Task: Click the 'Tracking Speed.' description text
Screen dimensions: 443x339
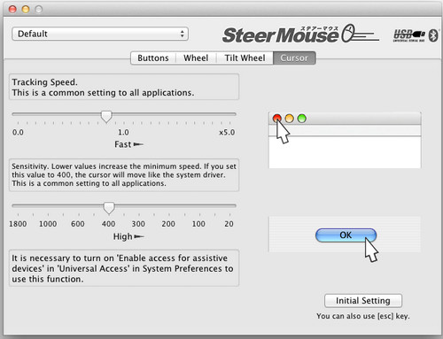Action: (x=44, y=82)
